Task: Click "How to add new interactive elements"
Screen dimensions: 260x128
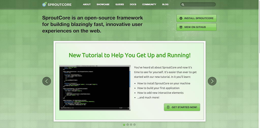Action: [160, 93]
